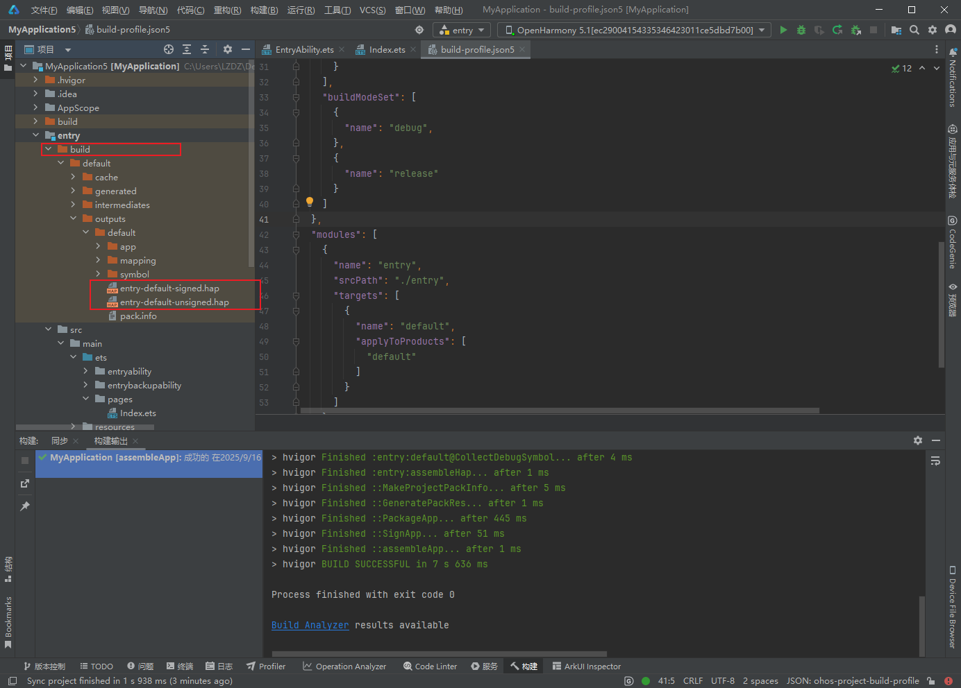This screenshot has height=688, width=961.
Task: Open the entry run configuration dropdown
Action: [x=462, y=30]
